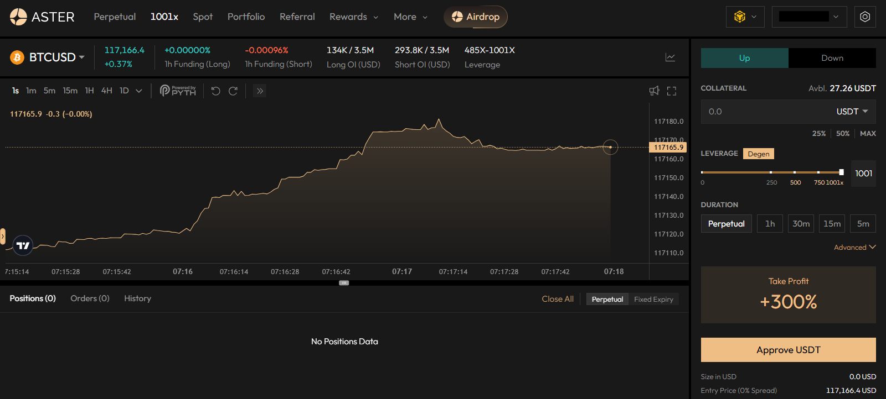Viewport: 886px width, 399px height.
Task: Set collateral to 50%
Action: [x=843, y=134]
